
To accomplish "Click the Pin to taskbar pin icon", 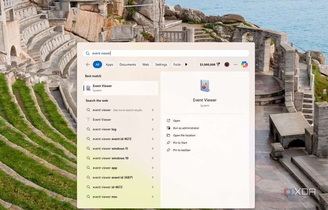I will (169, 150).
